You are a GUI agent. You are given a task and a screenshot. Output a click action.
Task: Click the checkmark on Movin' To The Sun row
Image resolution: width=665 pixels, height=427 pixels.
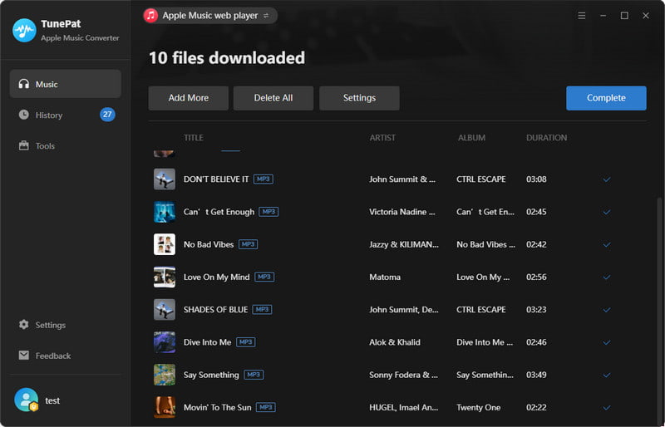coord(607,408)
